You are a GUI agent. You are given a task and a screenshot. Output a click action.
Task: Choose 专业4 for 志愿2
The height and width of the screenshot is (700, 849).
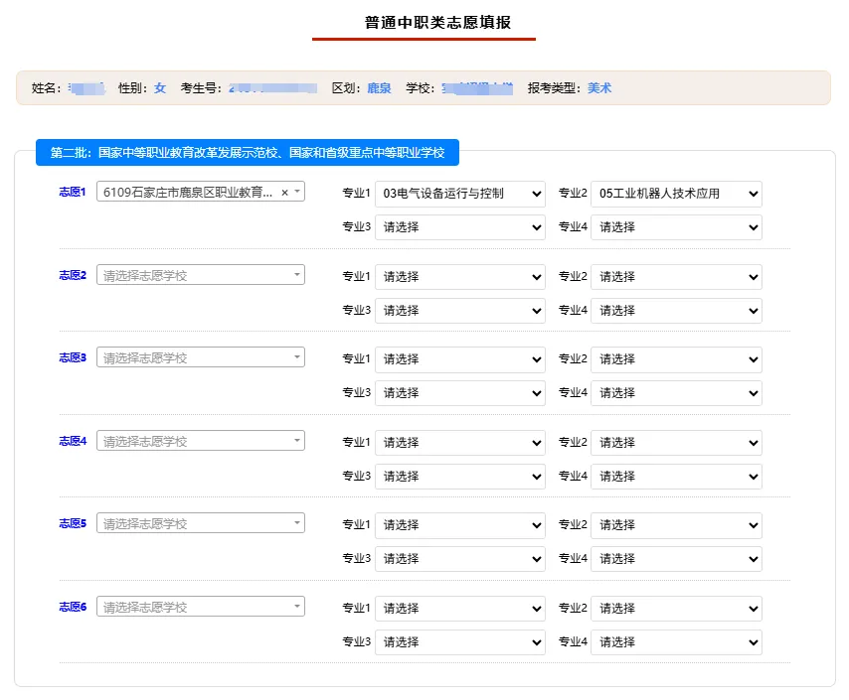coord(676,311)
